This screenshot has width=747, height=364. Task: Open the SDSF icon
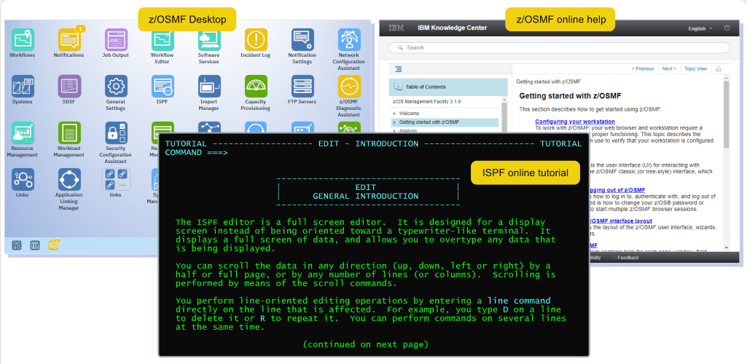click(x=69, y=86)
